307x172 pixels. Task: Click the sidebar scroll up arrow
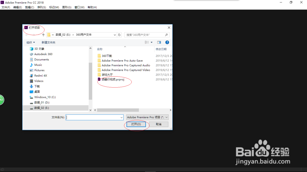pyautogui.click(x=90, y=48)
